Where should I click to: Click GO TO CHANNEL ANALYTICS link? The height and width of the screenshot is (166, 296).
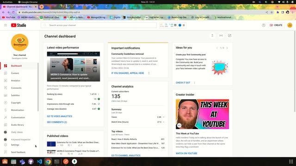point(126,155)
